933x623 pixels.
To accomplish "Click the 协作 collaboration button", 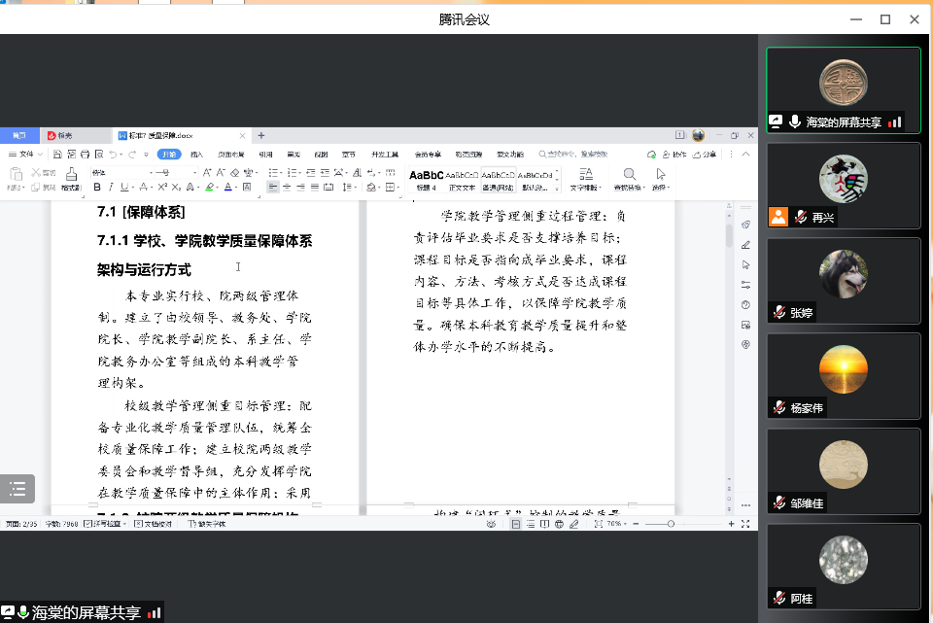I will (674, 155).
